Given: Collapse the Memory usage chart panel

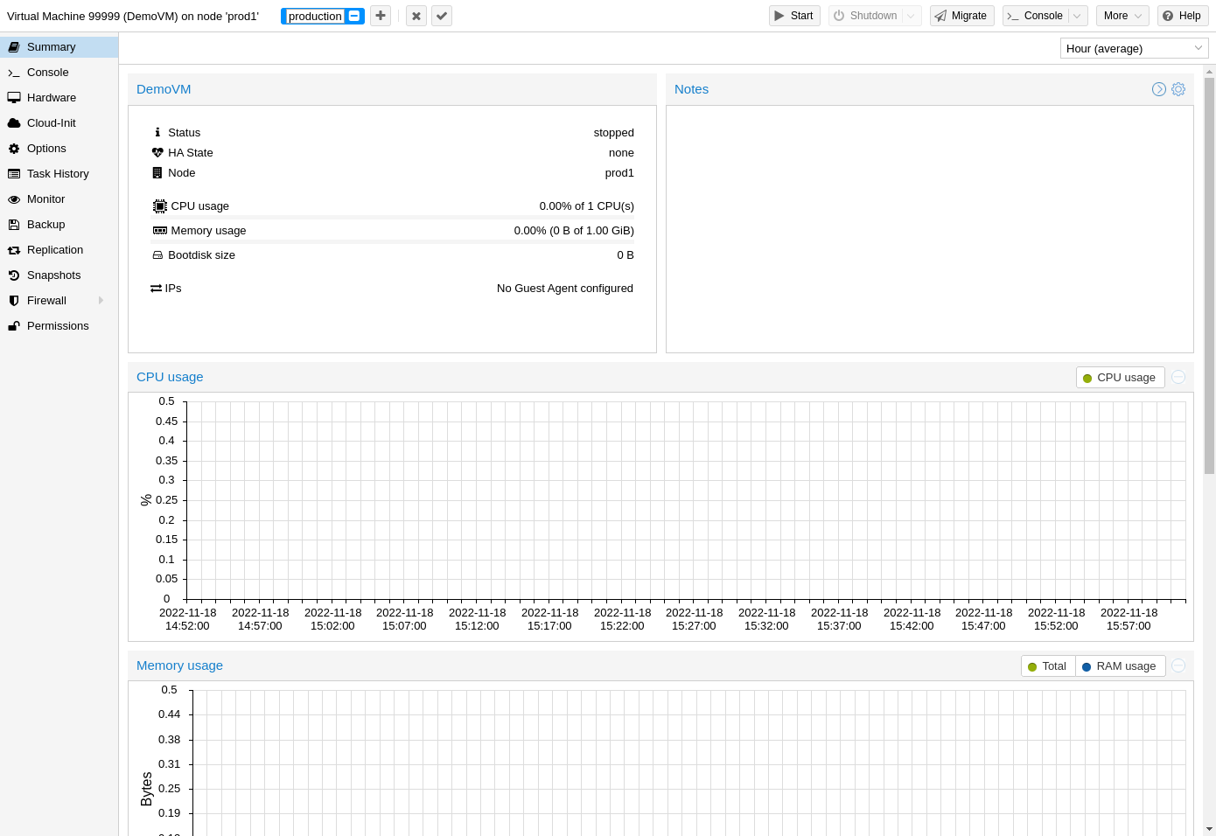Looking at the screenshot, I should coord(1178,665).
